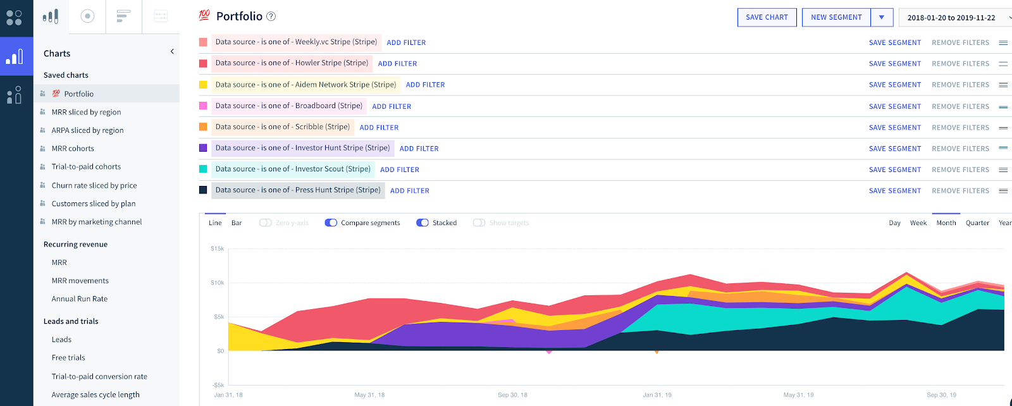
Task: Click the help question mark beside Portfolio
Action: point(271,16)
